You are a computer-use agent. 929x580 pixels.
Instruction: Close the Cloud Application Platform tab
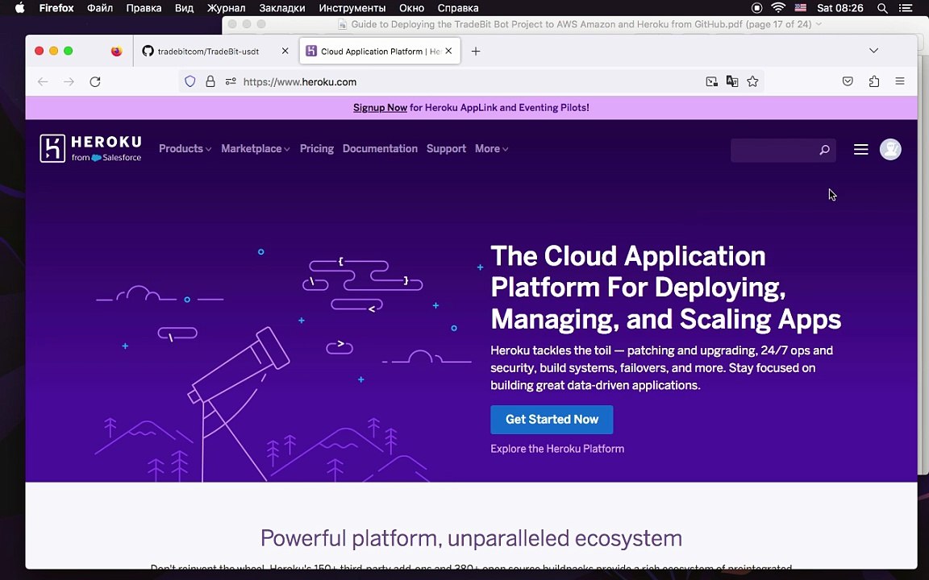coord(448,52)
